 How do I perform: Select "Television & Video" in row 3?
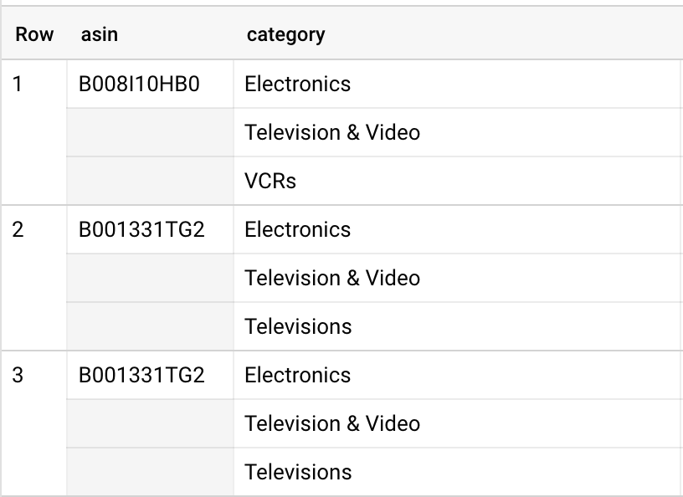(332, 424)
